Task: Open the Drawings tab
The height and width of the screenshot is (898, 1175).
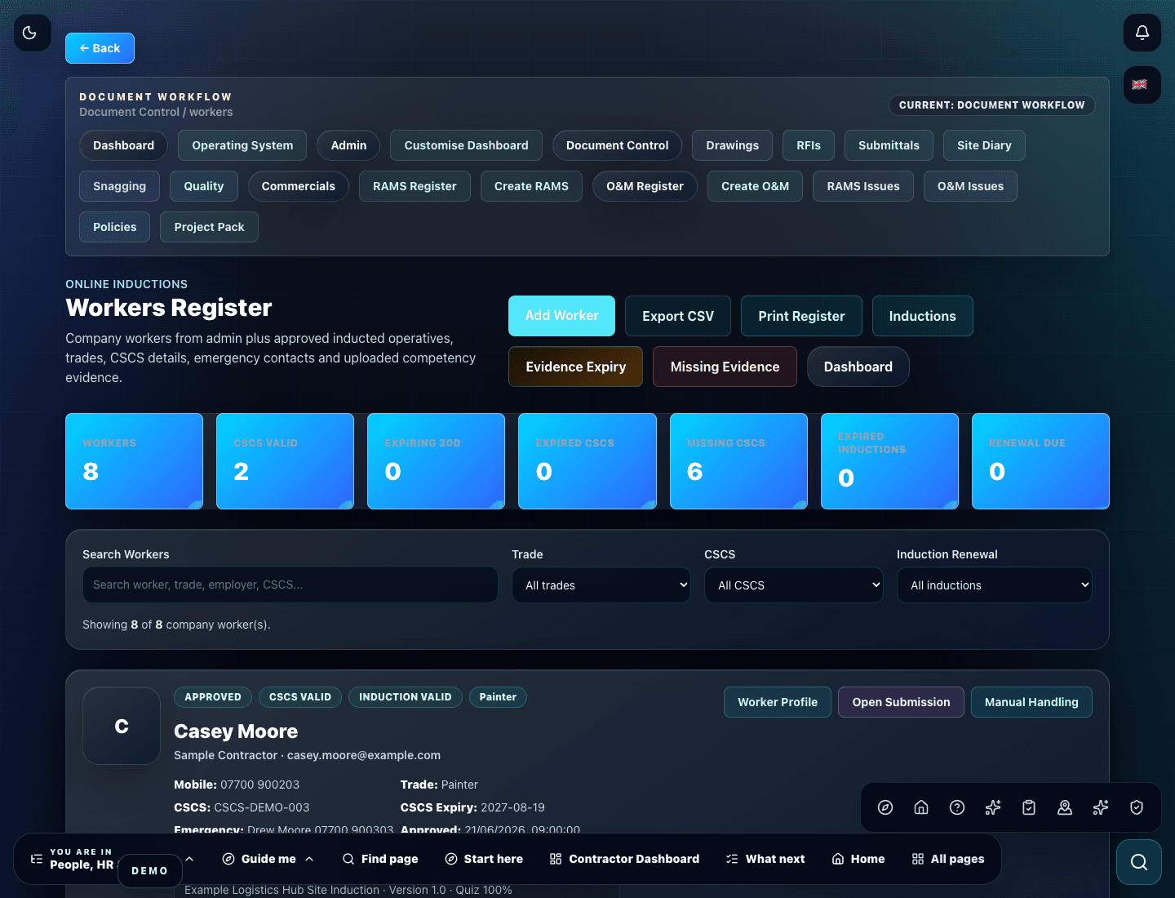Action: (x=732, y=145)
